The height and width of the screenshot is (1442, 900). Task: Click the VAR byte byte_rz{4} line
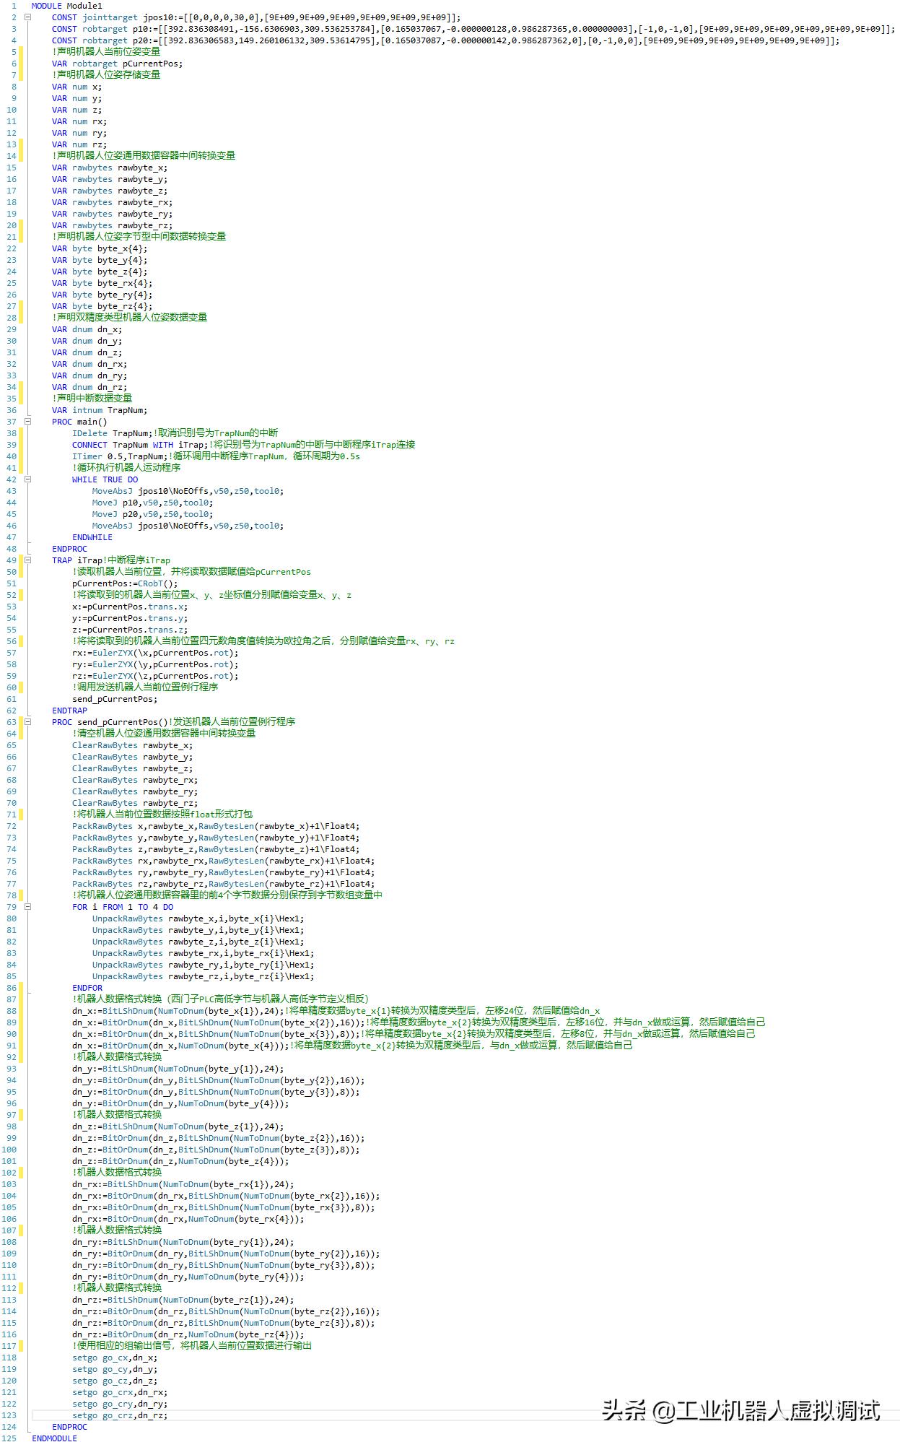click(x=102, y=306)
